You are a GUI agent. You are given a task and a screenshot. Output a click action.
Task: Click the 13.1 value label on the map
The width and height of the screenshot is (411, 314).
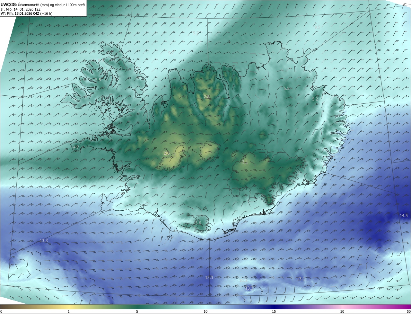point(301,279)
